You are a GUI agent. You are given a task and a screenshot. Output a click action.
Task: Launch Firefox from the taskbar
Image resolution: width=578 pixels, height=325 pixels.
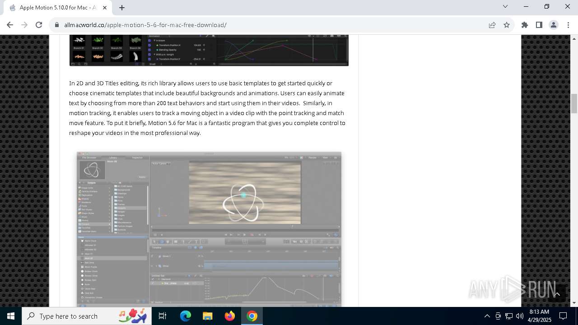pyautogui.click(x=230, y=316)
